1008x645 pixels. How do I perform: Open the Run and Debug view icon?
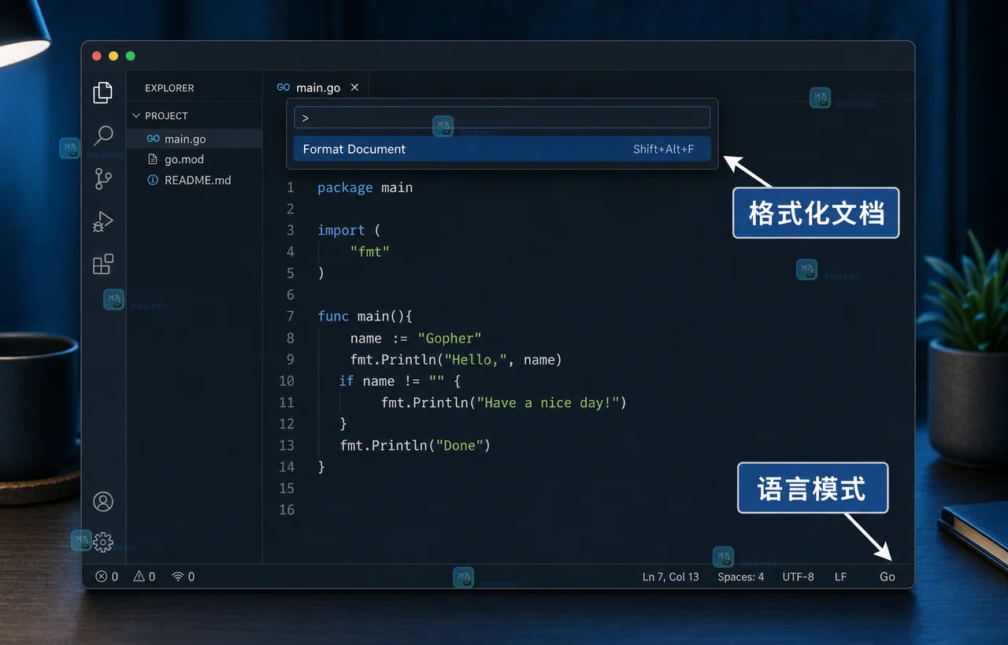click(x=103, y=221)
